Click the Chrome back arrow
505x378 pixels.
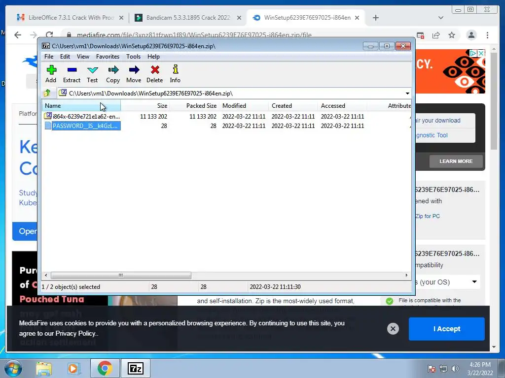(18, 35)
